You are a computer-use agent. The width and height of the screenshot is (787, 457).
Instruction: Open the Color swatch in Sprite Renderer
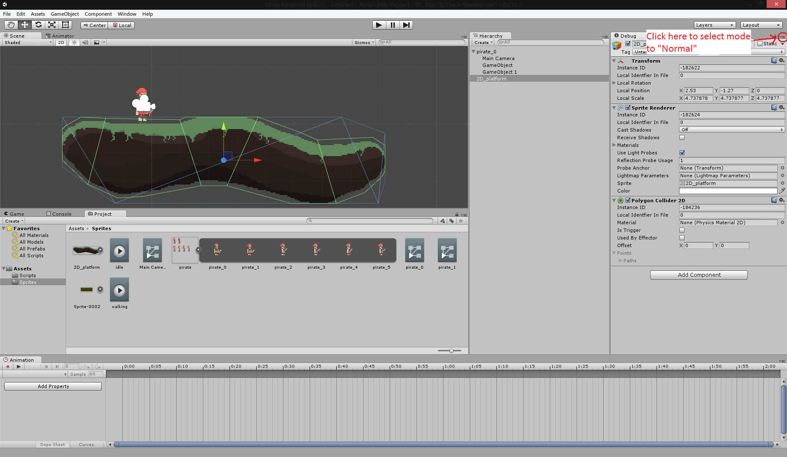pos(728,191)
